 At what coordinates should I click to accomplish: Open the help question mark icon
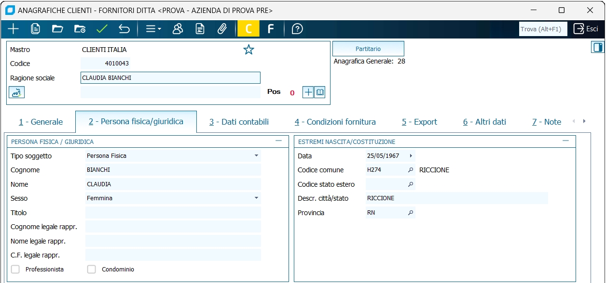pyautogui.click(x=297, y=29)
